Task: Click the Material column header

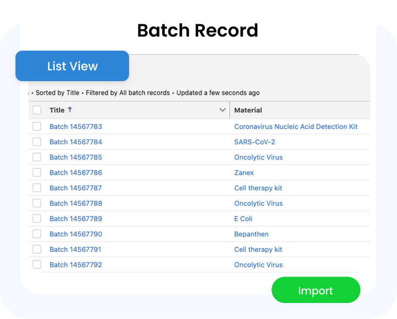Action: point(248,110)
